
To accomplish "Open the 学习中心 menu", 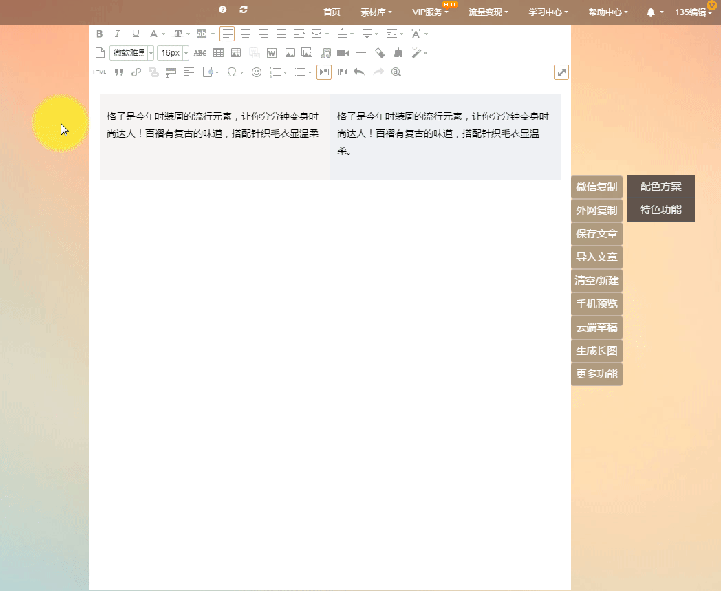I will click(x=548, y=12).
